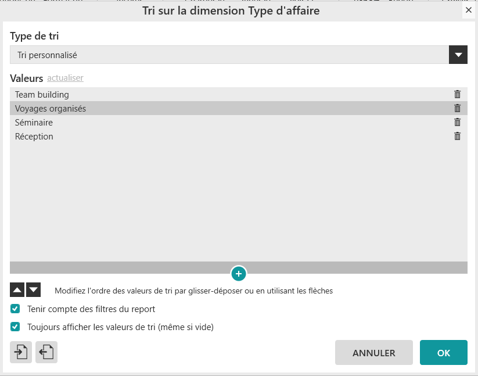
Task: Delete the Voyages organisés value
Action: coord(457,108)
